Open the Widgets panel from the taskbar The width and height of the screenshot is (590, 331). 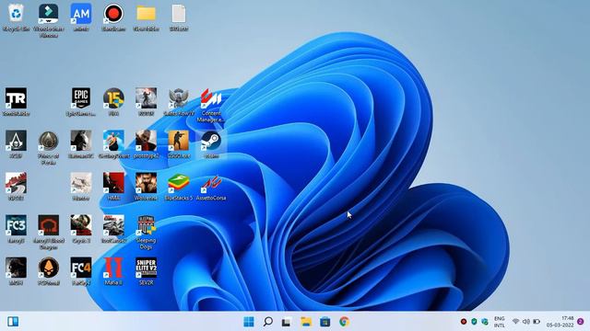(x=13, y=322)
